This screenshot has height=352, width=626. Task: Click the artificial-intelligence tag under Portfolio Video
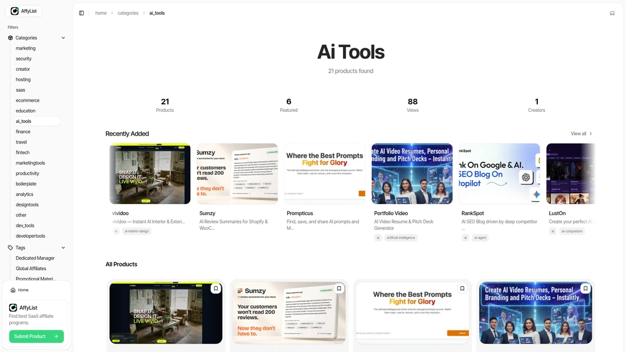401,238
